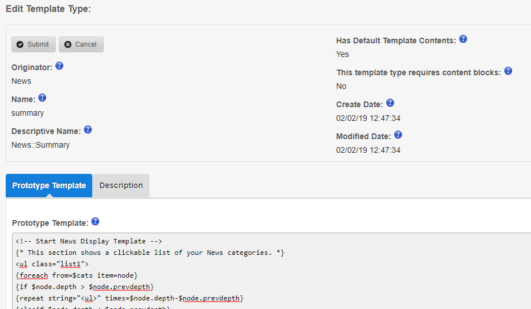This screenshot has width=531, height=309.
Task: Open the help tooltip beside Name
Action: (x=42, y=98)
